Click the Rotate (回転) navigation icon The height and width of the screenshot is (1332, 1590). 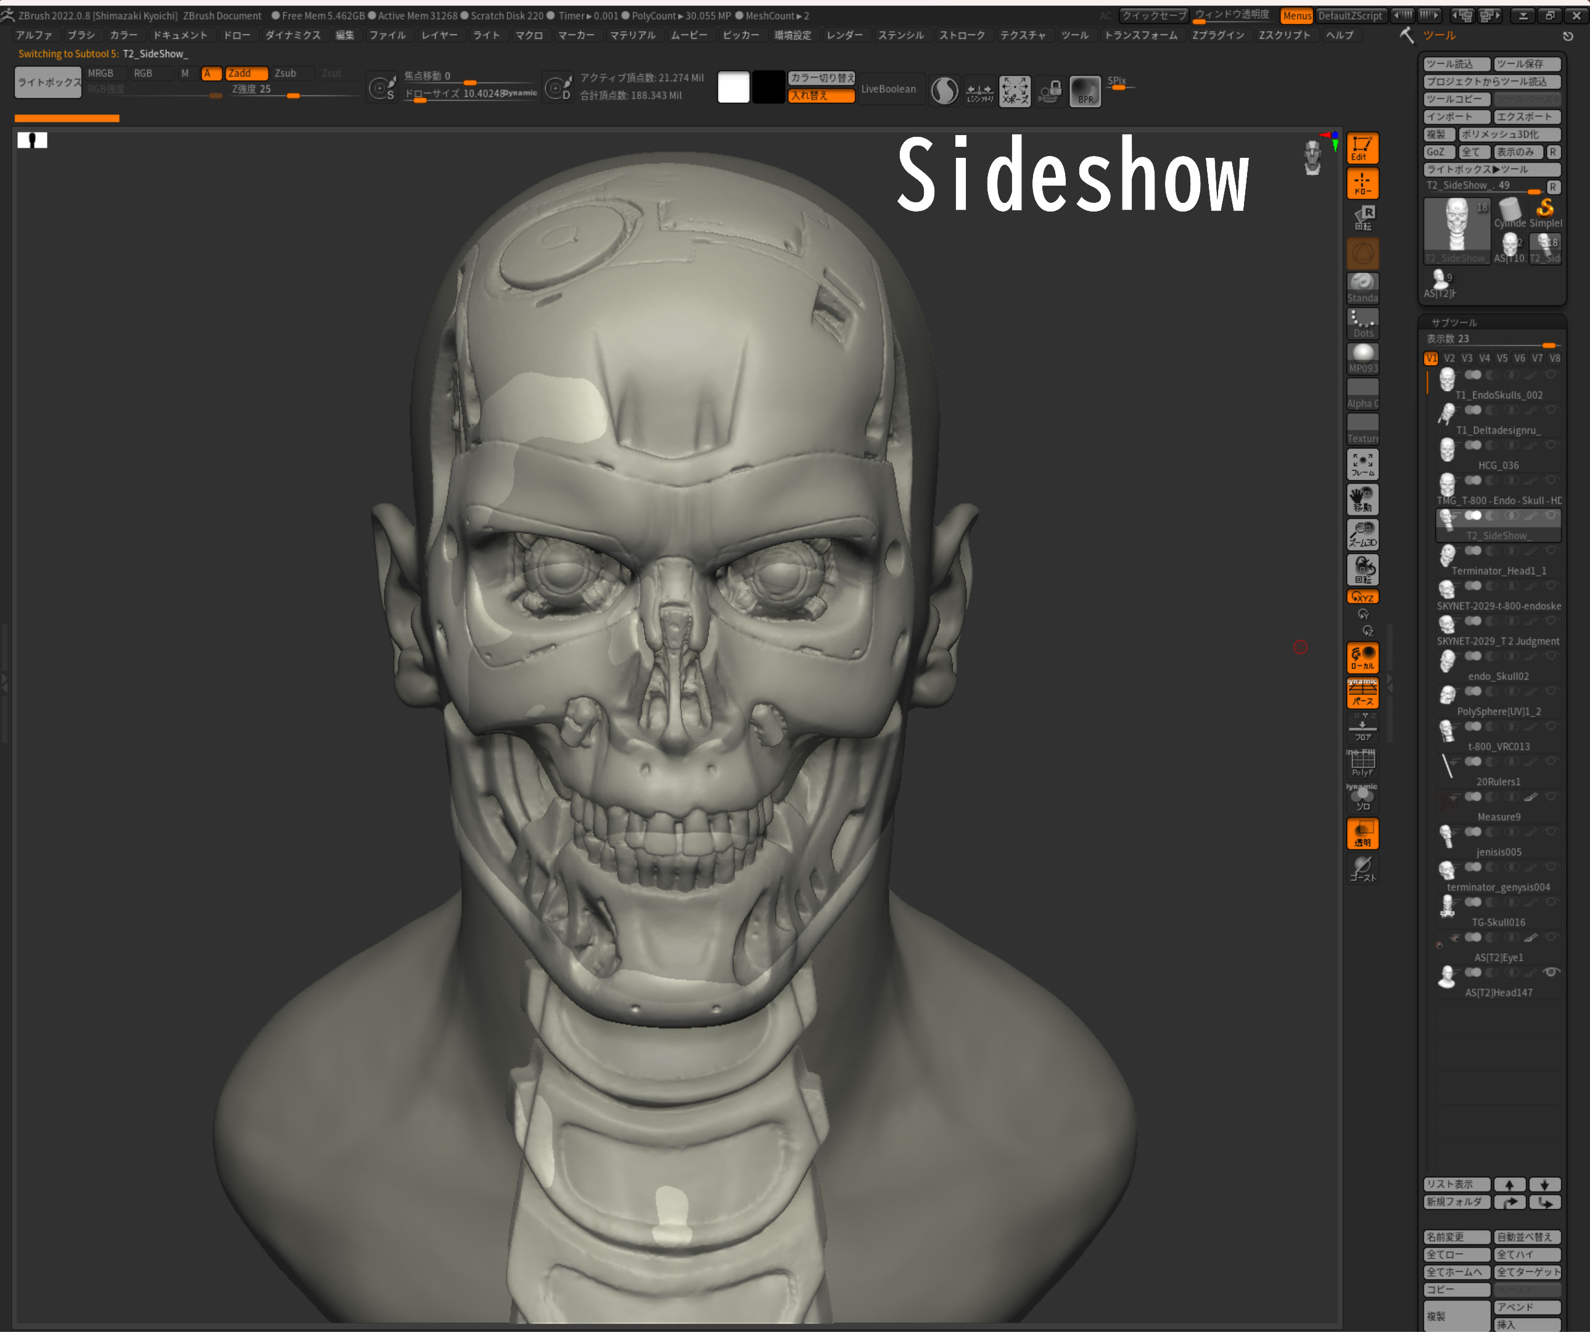click(x=1362, y=570)
